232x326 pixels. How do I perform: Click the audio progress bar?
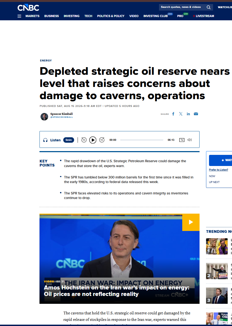coord(142,140)
